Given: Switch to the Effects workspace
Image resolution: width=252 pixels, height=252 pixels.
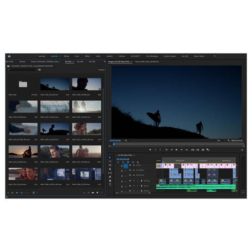Looking at the screenshot, I should [x=88, y=56].
